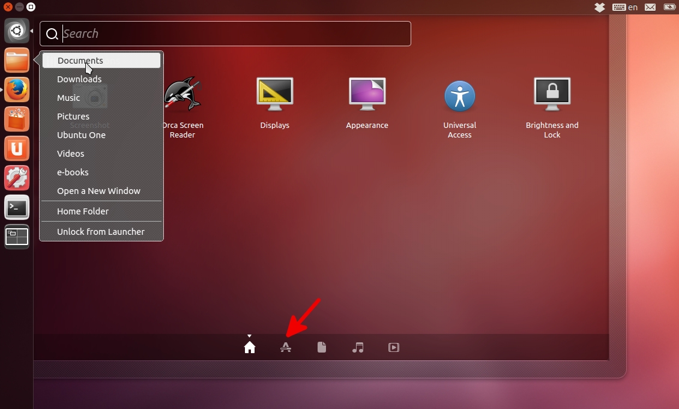This screenshot has width=679, height=409.
Task: Open the Music lens icon
Action: 358,347
